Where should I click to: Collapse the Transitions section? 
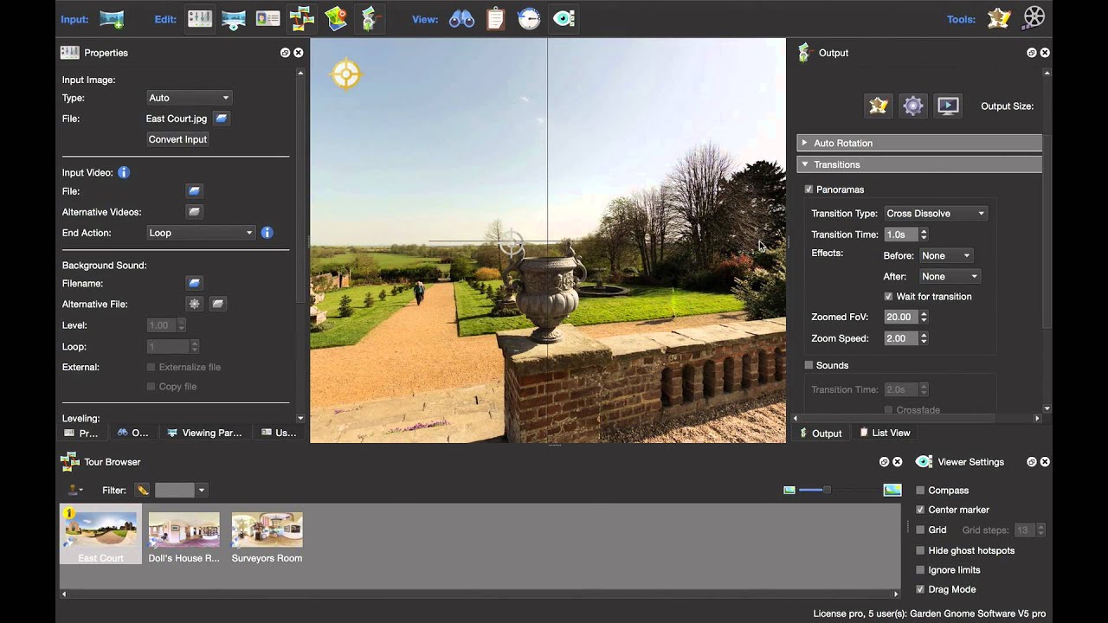[919, 164]
